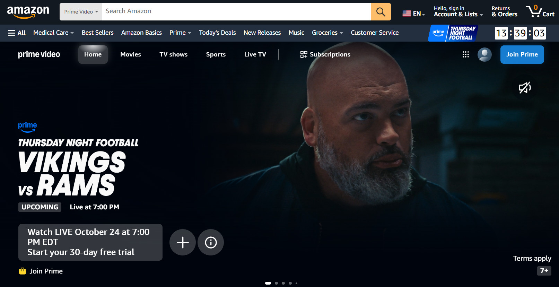
Task: Click the blue Join Prime button
Action: point(522,54)
